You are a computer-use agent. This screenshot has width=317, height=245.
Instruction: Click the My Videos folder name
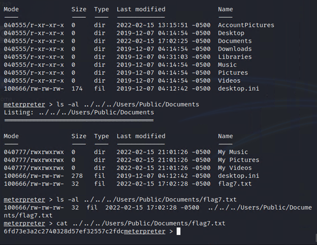click(x=234, y=168)
